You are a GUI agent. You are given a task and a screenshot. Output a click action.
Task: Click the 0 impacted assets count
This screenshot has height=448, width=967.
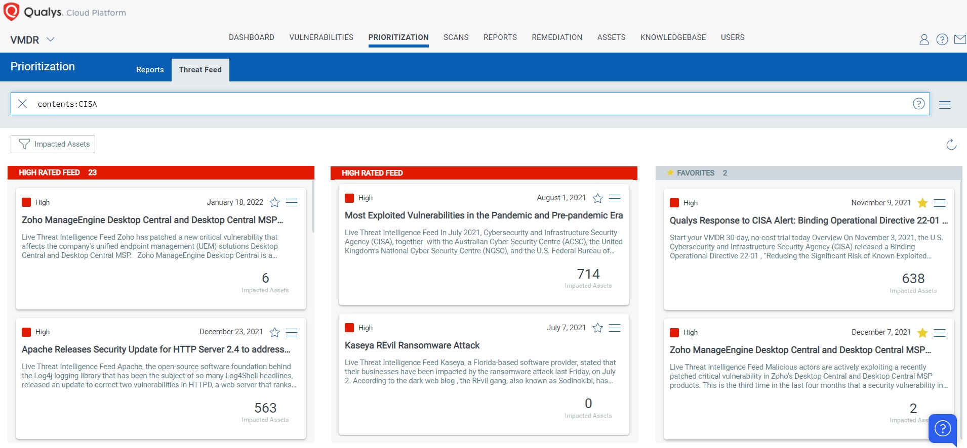pyautogui.click(x=588, y=404)
